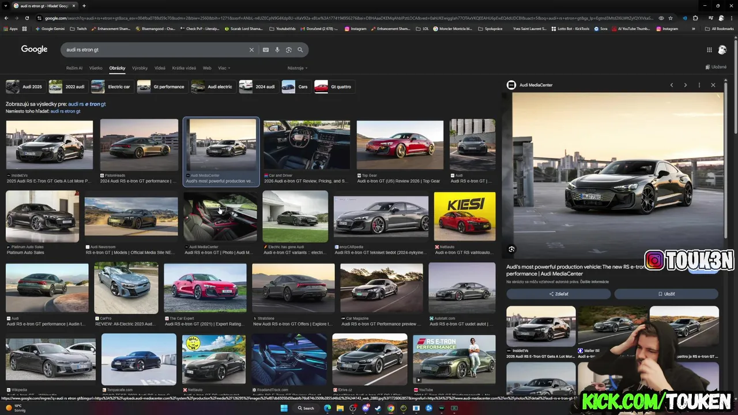Viewport: 738px width, 415px height.
Task: Open the large preview image of the Audi
Action: click(x=617, y=176)
